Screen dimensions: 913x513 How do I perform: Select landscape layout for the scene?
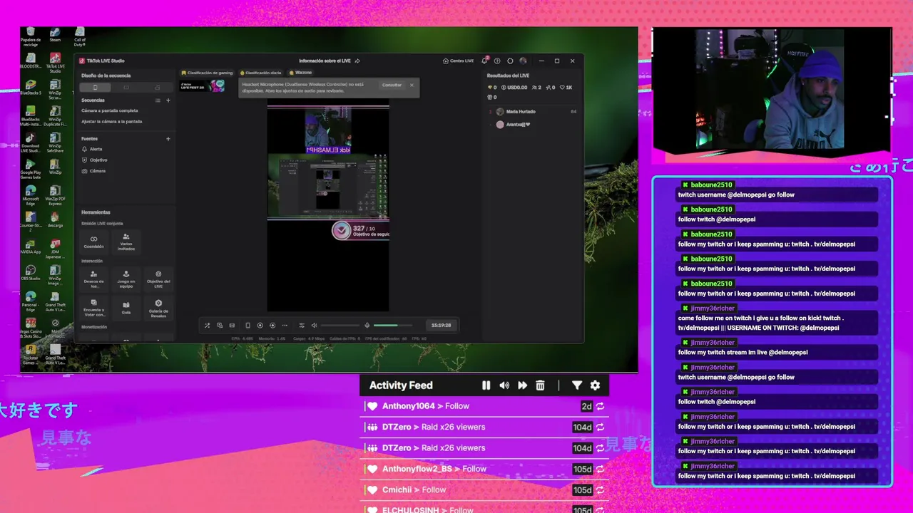pos(126,88)
